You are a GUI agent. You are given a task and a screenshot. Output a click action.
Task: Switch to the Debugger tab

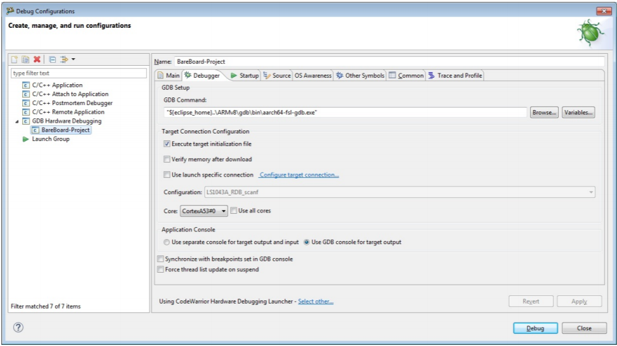click(202, 75)
